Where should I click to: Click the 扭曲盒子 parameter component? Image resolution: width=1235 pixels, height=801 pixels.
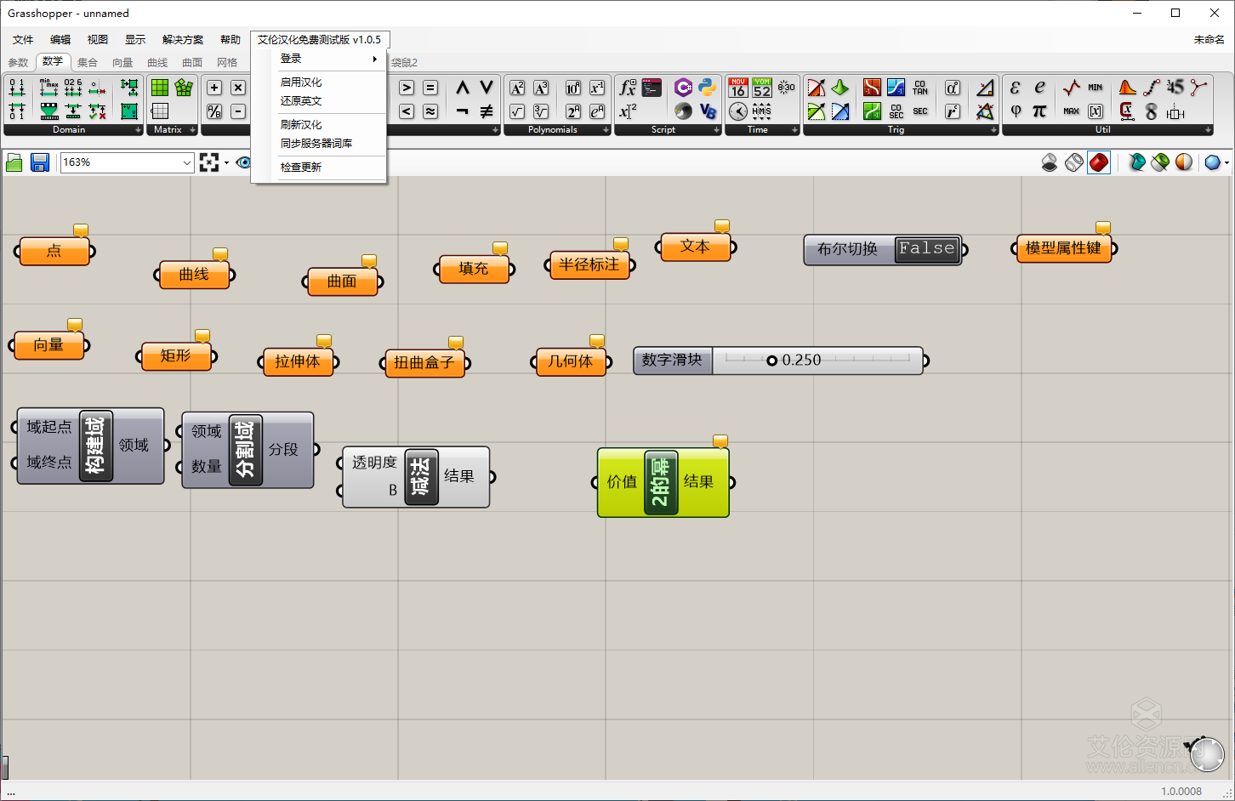click(424, 363)
